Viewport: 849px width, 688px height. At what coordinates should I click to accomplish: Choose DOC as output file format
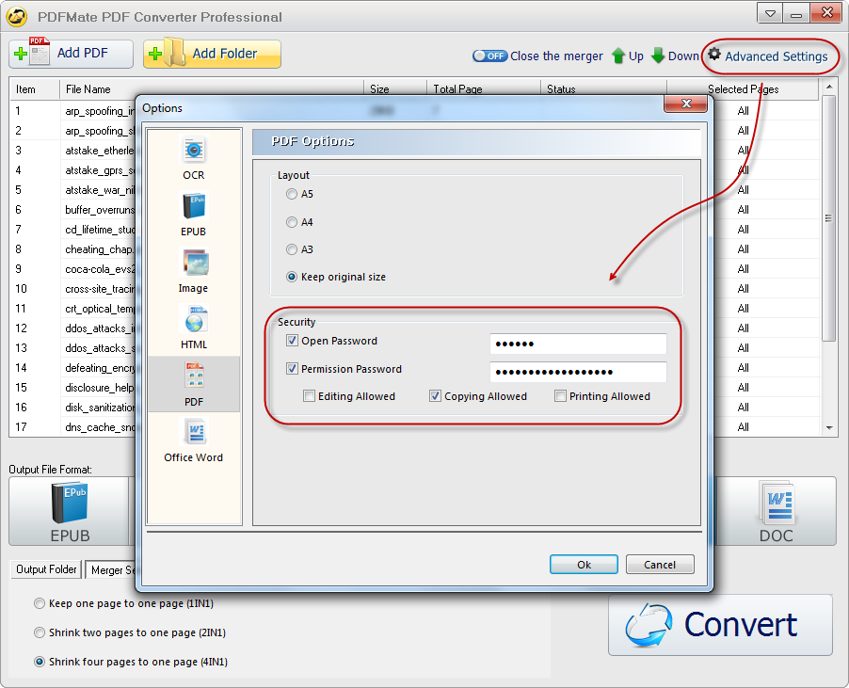tap(776, 513)
